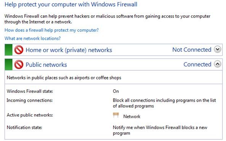Click the blocked icon beside Public networks
Screen dimensions: 226x141
tap(19, 65)
